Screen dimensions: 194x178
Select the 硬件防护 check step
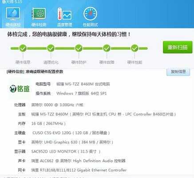coord(79,48)
